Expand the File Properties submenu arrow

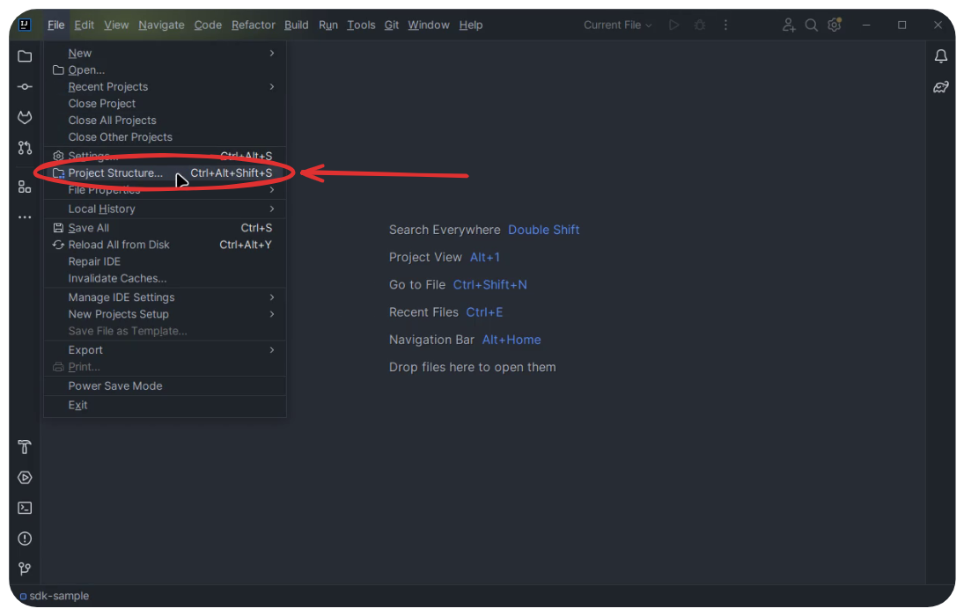(x=272, y=190)
